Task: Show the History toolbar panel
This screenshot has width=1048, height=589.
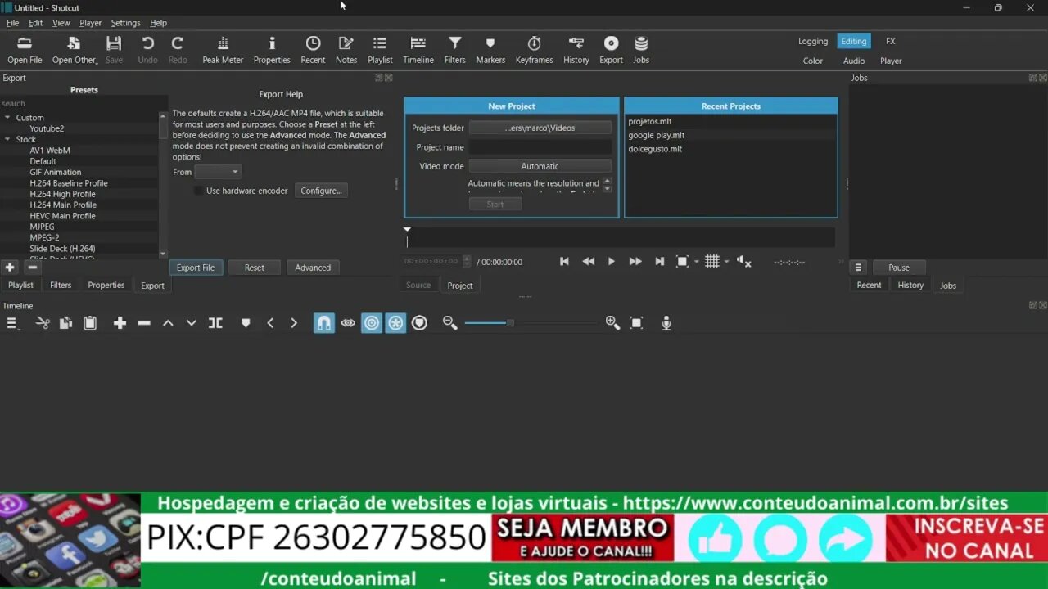Action: (x=576, y=50)
